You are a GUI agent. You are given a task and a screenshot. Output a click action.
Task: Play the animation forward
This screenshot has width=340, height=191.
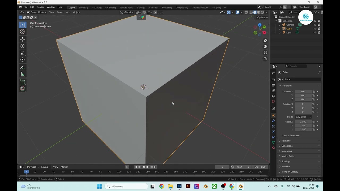[x=147, y=167]
